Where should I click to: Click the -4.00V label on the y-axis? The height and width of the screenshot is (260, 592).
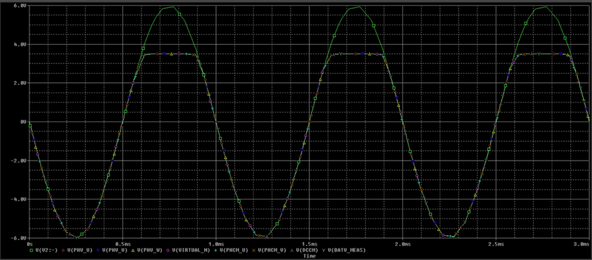click(x=18, y=199)
